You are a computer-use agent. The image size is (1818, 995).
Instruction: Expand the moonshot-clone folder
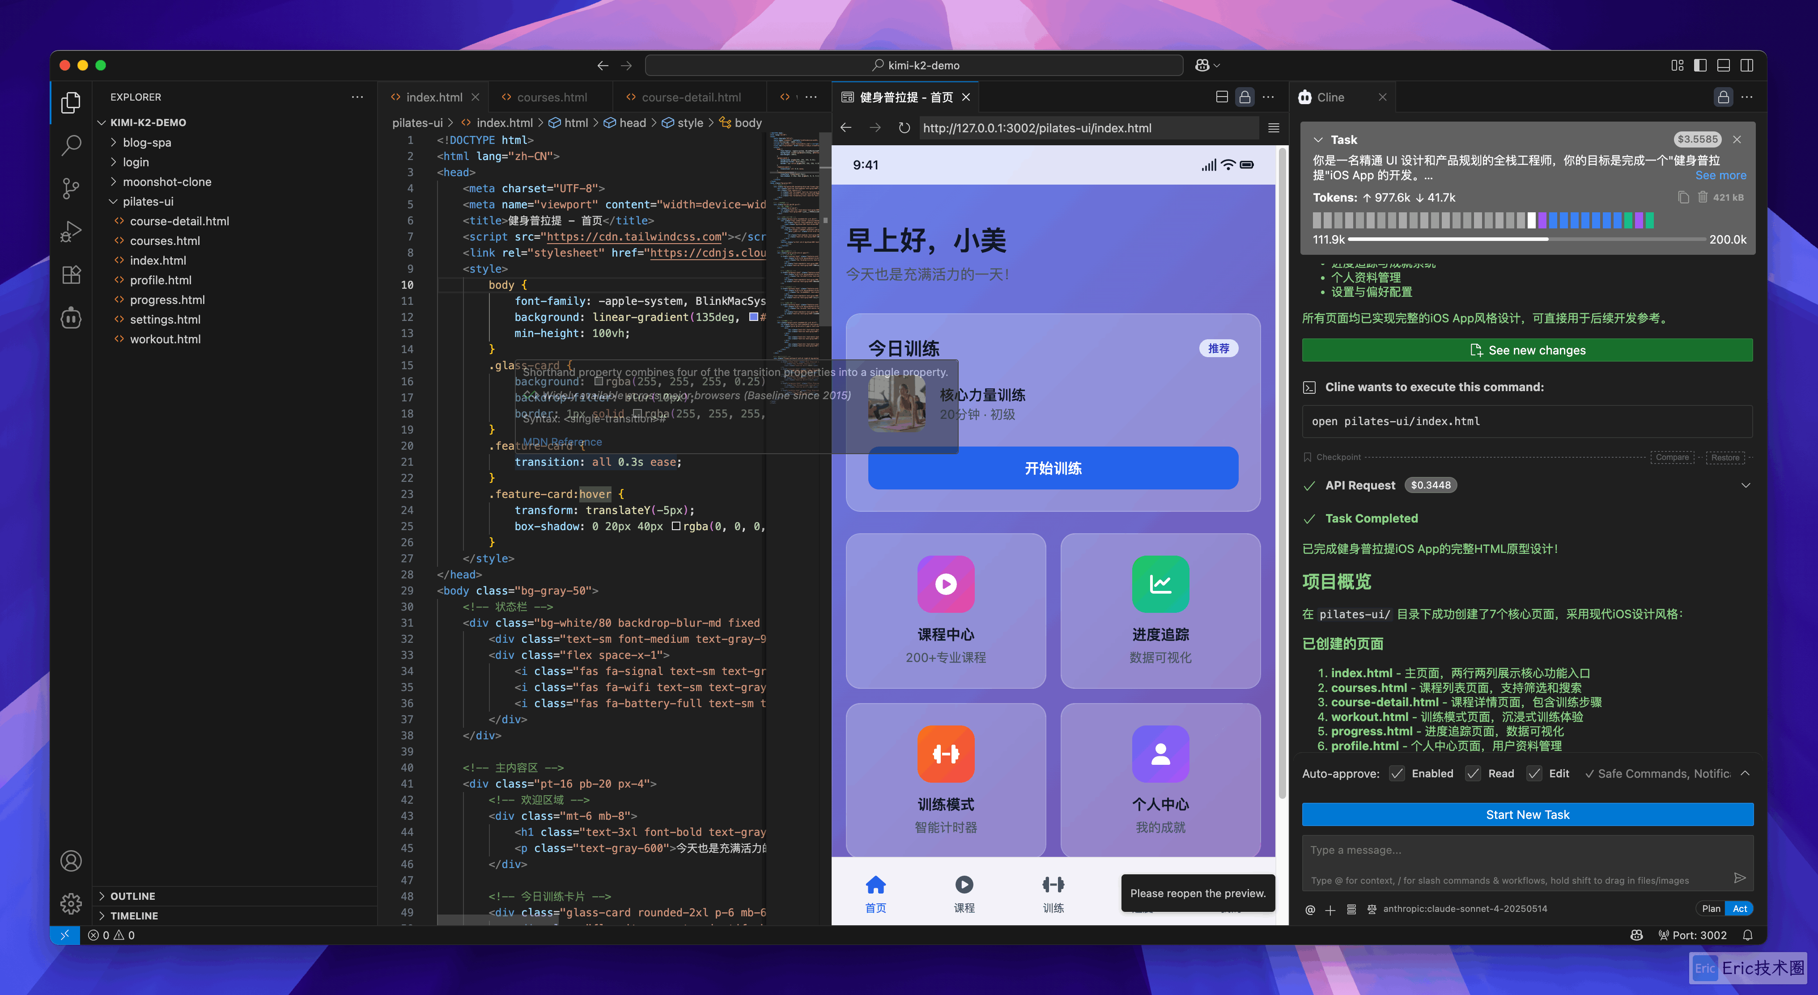click(x=166, y=182)
